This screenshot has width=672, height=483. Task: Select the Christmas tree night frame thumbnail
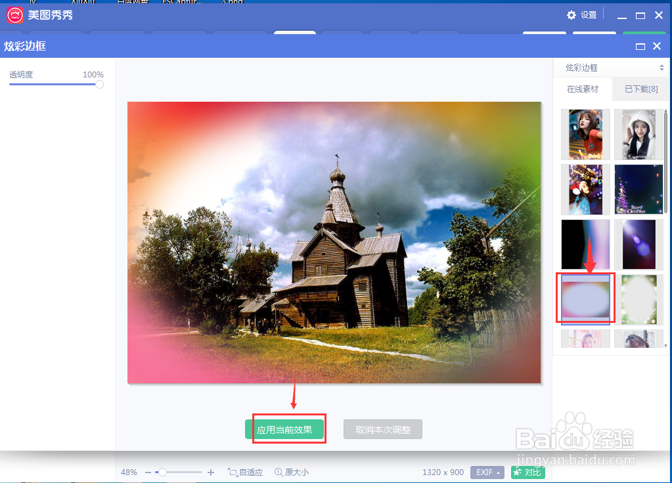(638, 190)
